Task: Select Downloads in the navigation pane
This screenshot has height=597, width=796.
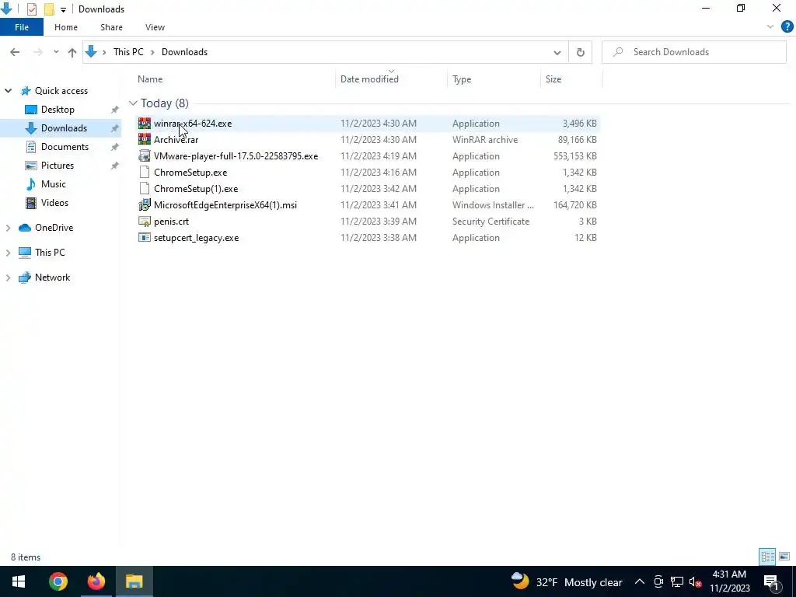Action: point(64,128)
